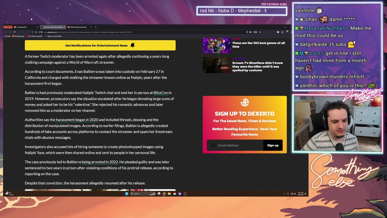The width and height of the screenshot is (387, 218).
Task: Open OBS icon on the taskbar
Action: [x=185, y=194]
